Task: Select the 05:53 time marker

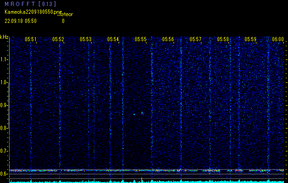Action: click(86, 39)
